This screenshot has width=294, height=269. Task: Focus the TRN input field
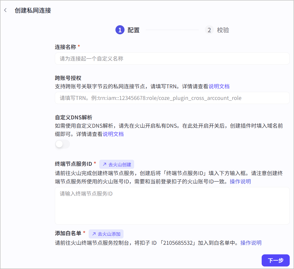coord(172,98)
